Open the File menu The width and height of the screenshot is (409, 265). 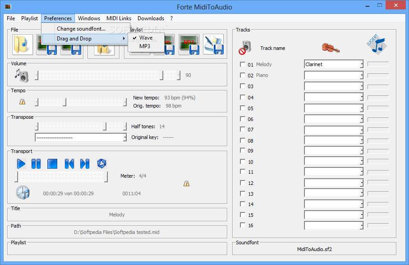pos(11,18)
